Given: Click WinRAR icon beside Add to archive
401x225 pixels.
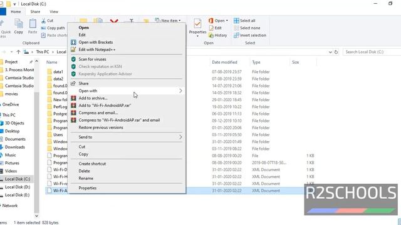Looking at the screenshot, I should (x=73, y=98).
